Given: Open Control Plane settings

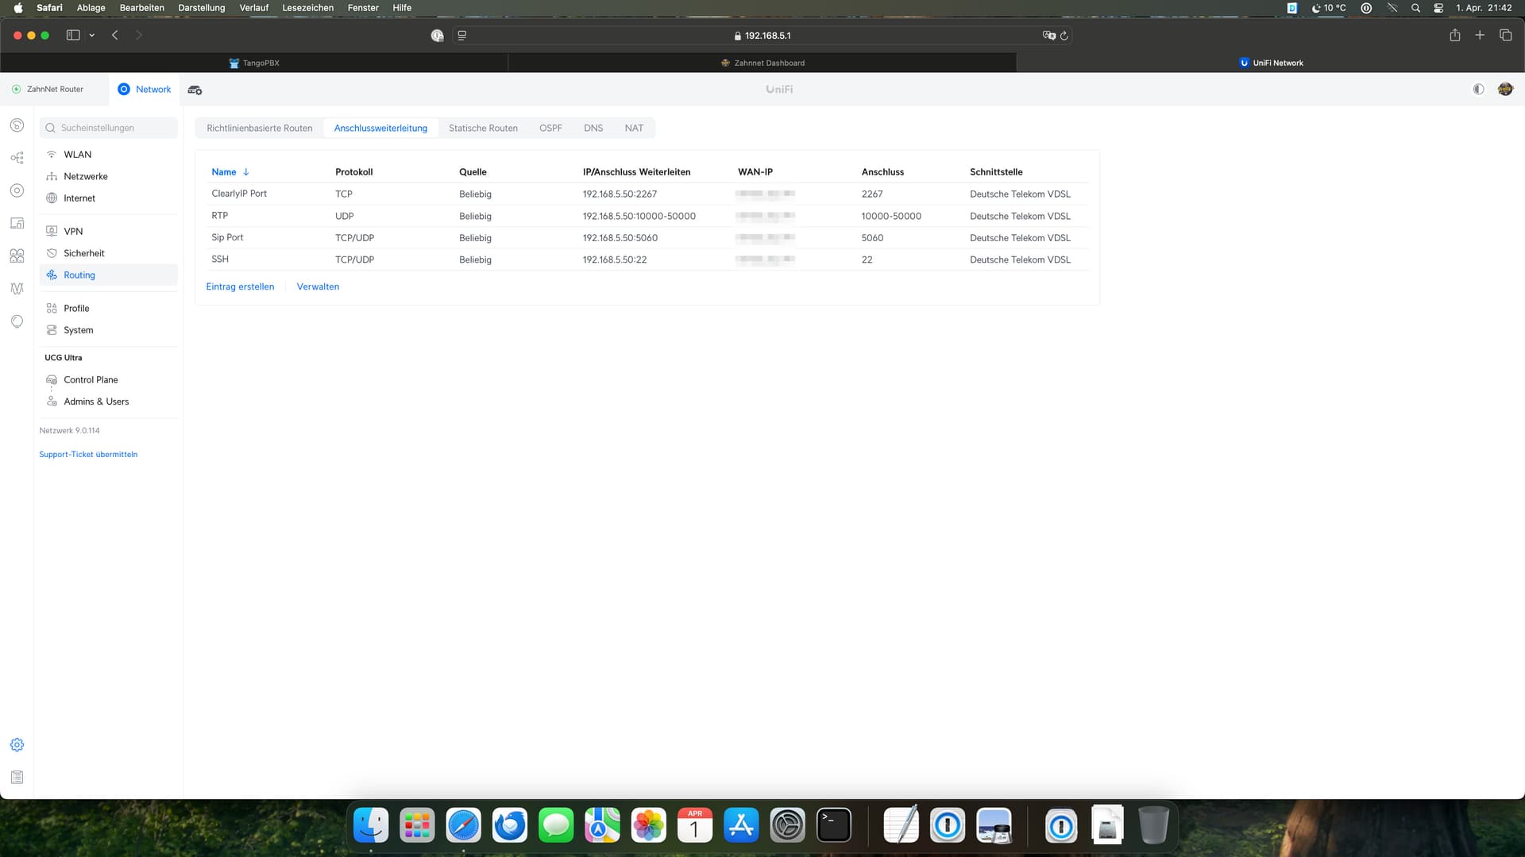Looking at the screenshot, I should click(x=109, y=379).
